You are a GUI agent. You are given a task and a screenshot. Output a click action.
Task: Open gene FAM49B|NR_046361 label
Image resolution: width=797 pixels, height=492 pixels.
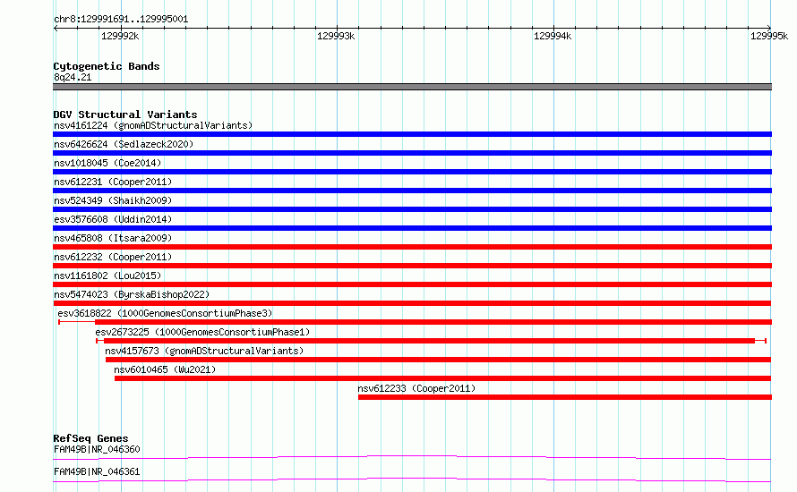click(x=97, y=471)
